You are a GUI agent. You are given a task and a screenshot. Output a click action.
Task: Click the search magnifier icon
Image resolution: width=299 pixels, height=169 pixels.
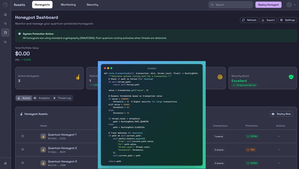click(x=212, y=5)
